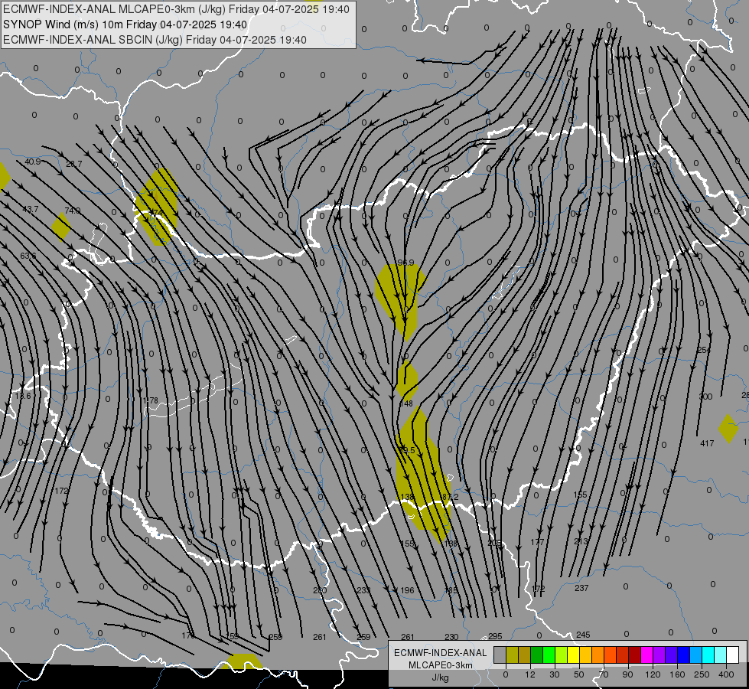Screen dimensions: 749x689
Task: Click the legend scale label '70'
Action: coord(604,674)
